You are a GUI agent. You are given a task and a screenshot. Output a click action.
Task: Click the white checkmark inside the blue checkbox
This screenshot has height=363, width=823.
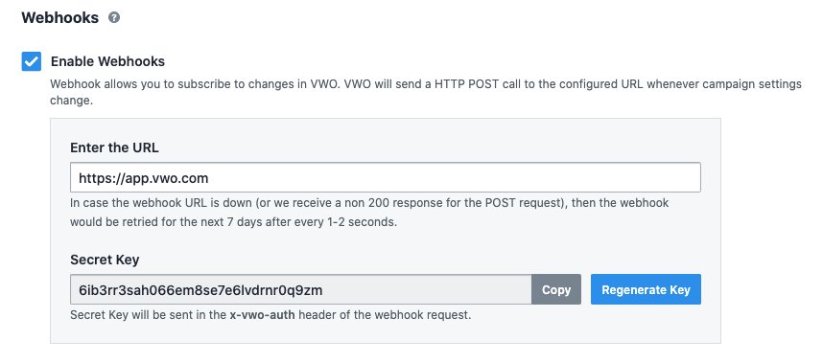pos(32,62)
